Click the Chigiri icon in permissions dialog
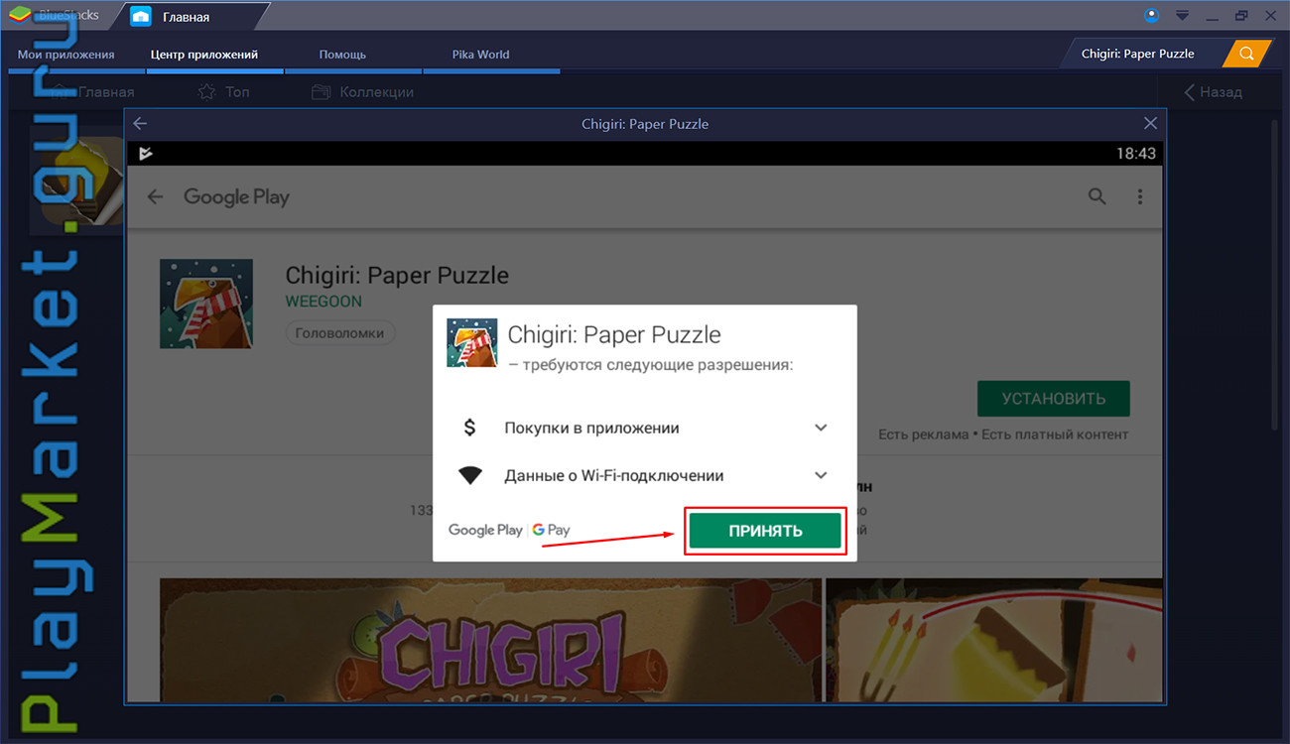1290x744 pixels. (x=472, y=342)
